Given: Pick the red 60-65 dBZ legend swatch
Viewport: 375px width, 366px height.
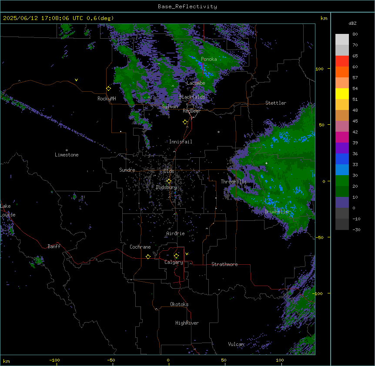Looking at the screenshot, I should 342,61.
